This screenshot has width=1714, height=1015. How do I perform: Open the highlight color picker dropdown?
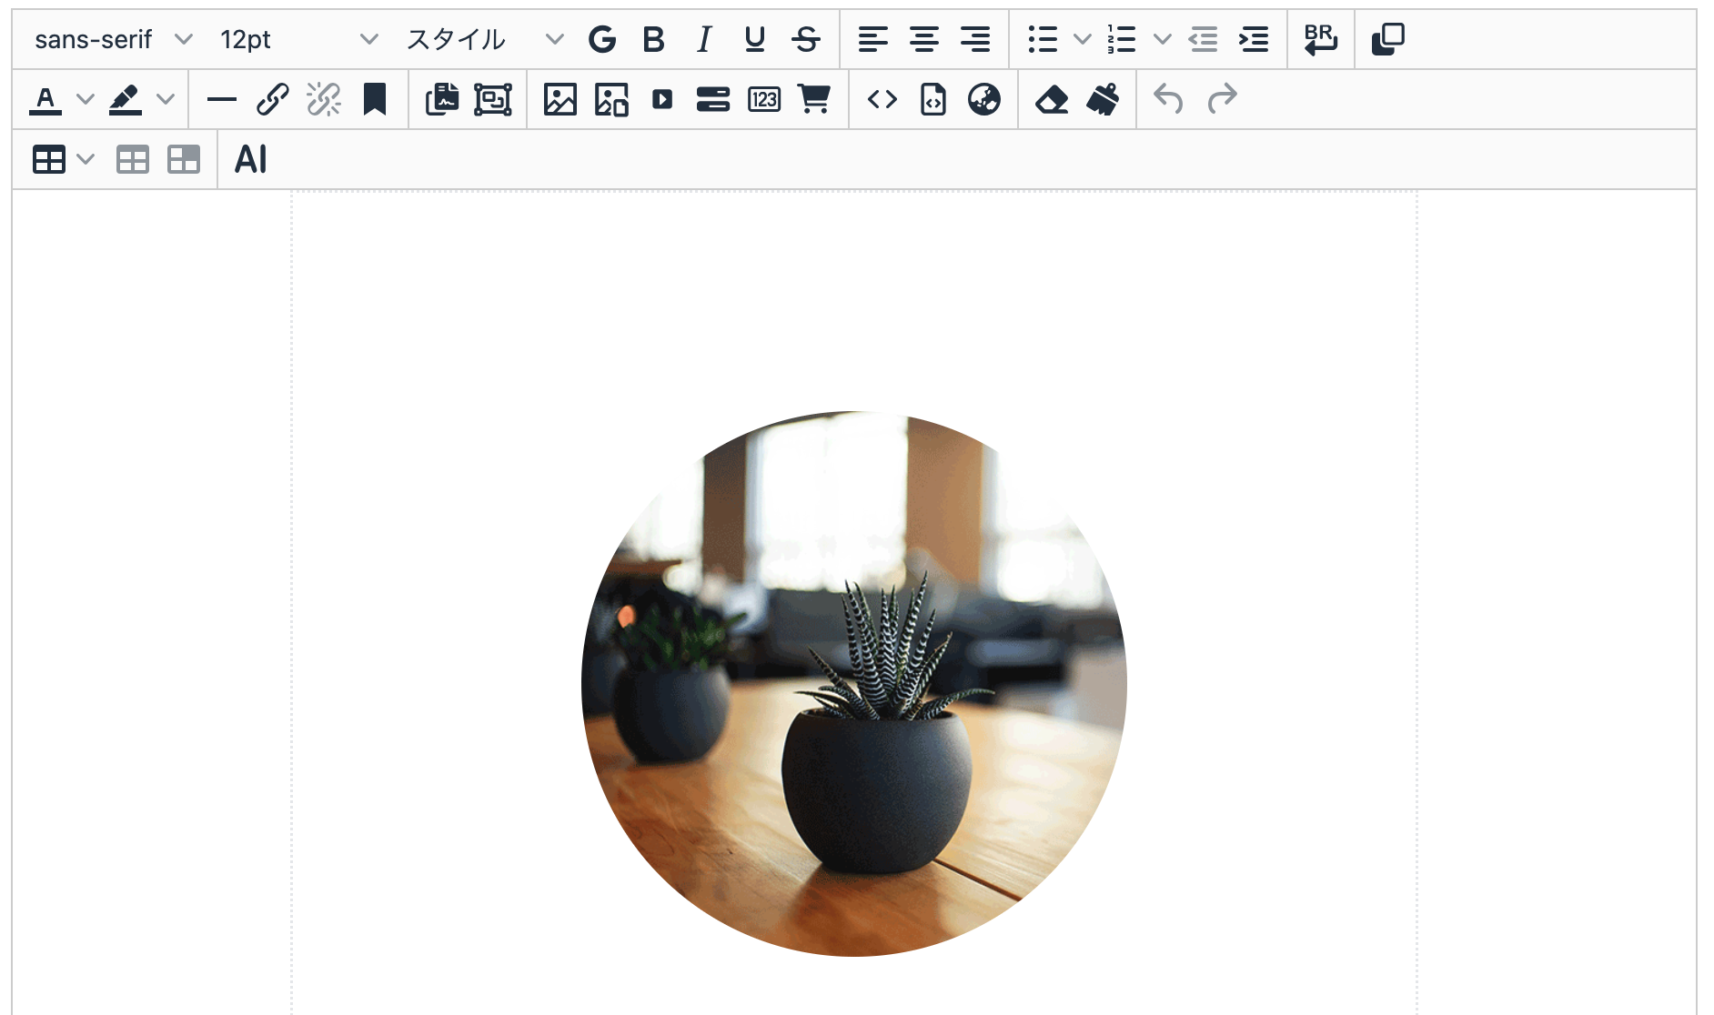pos(166,99)
